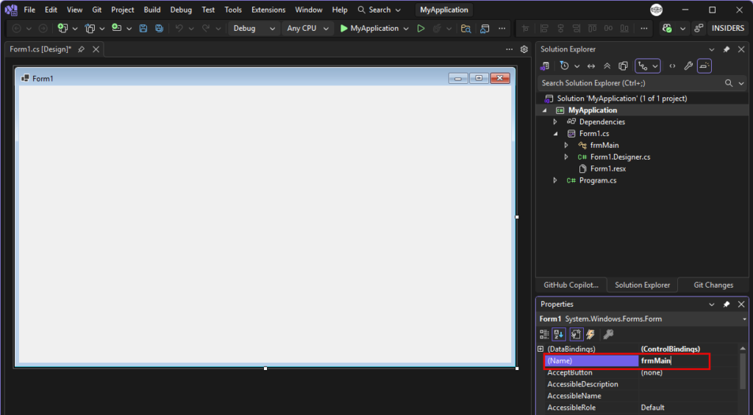The image size is (753, 415).
Task: Open the Debug configuration dropdown
Action: click(254, 29)
